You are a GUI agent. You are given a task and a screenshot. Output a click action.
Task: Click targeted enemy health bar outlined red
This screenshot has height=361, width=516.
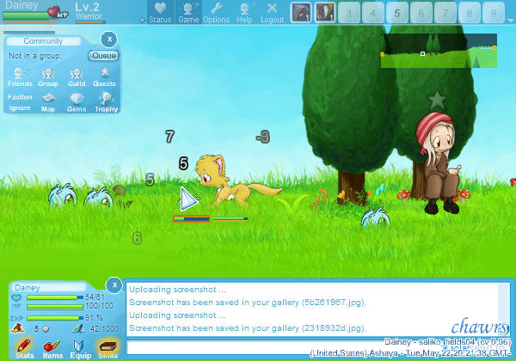pos(192,218)
